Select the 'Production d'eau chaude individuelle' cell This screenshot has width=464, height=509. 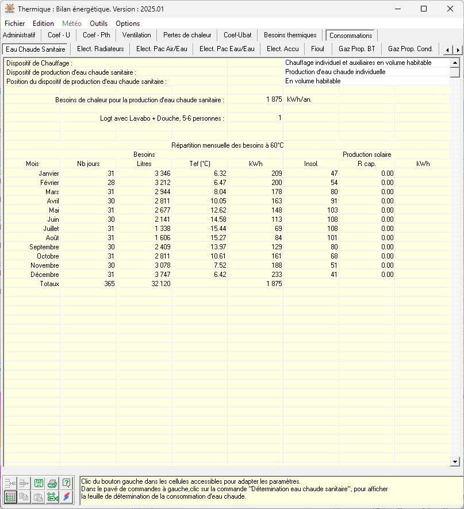tap(366, 72)
